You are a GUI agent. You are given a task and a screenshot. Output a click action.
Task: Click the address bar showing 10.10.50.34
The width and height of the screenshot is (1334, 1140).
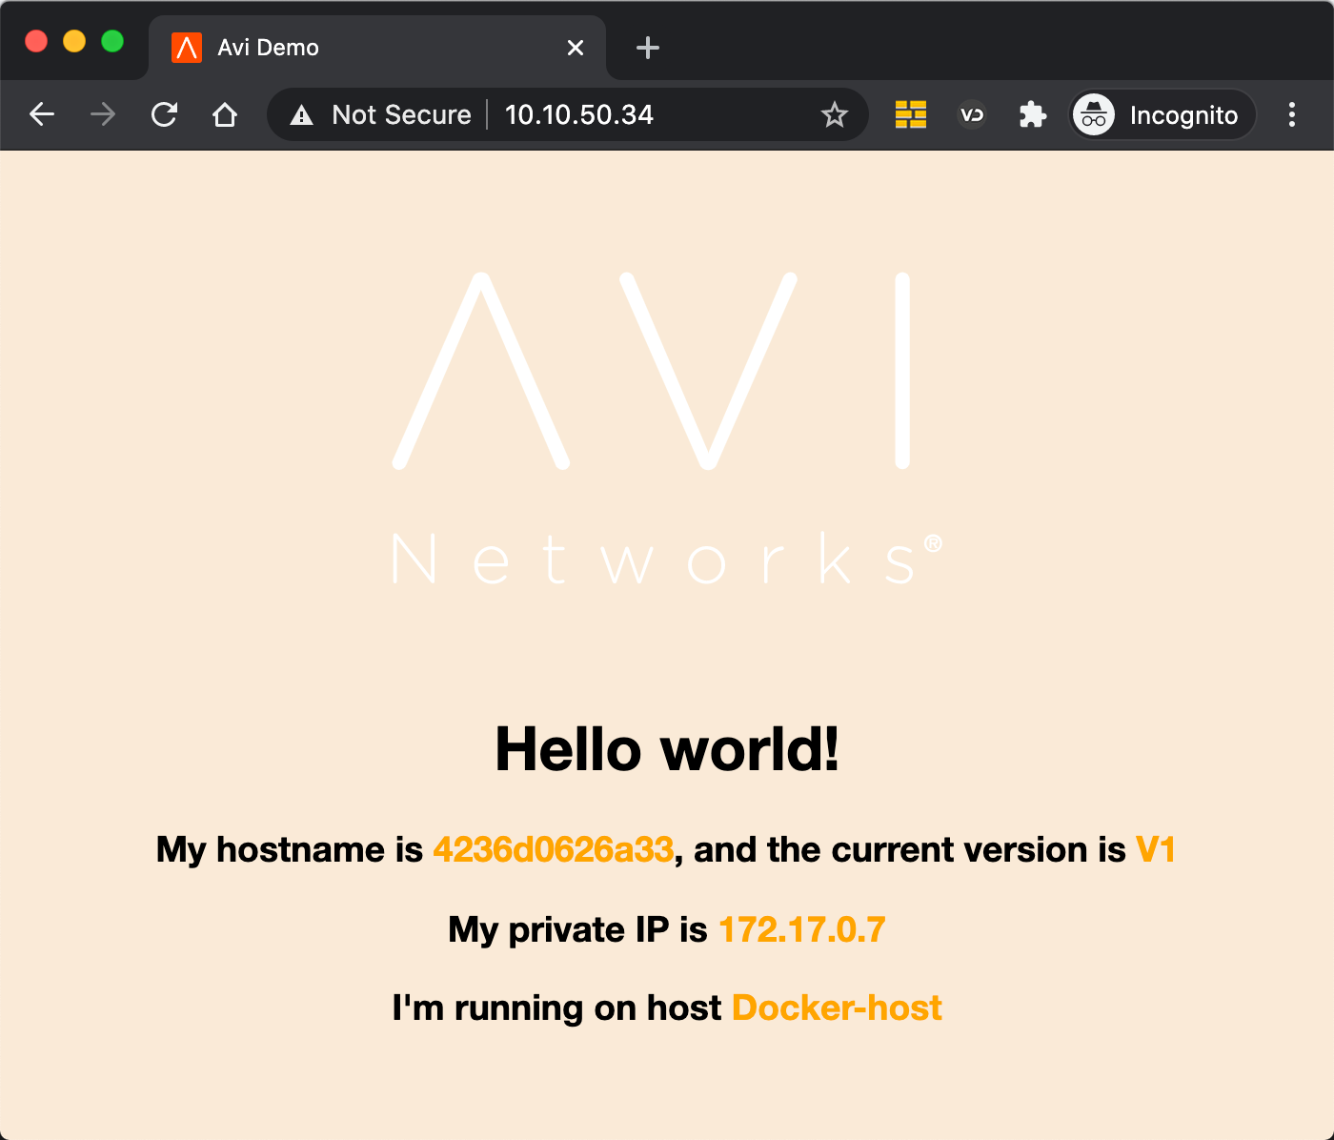pyautogui.click(x=568, y=115)
